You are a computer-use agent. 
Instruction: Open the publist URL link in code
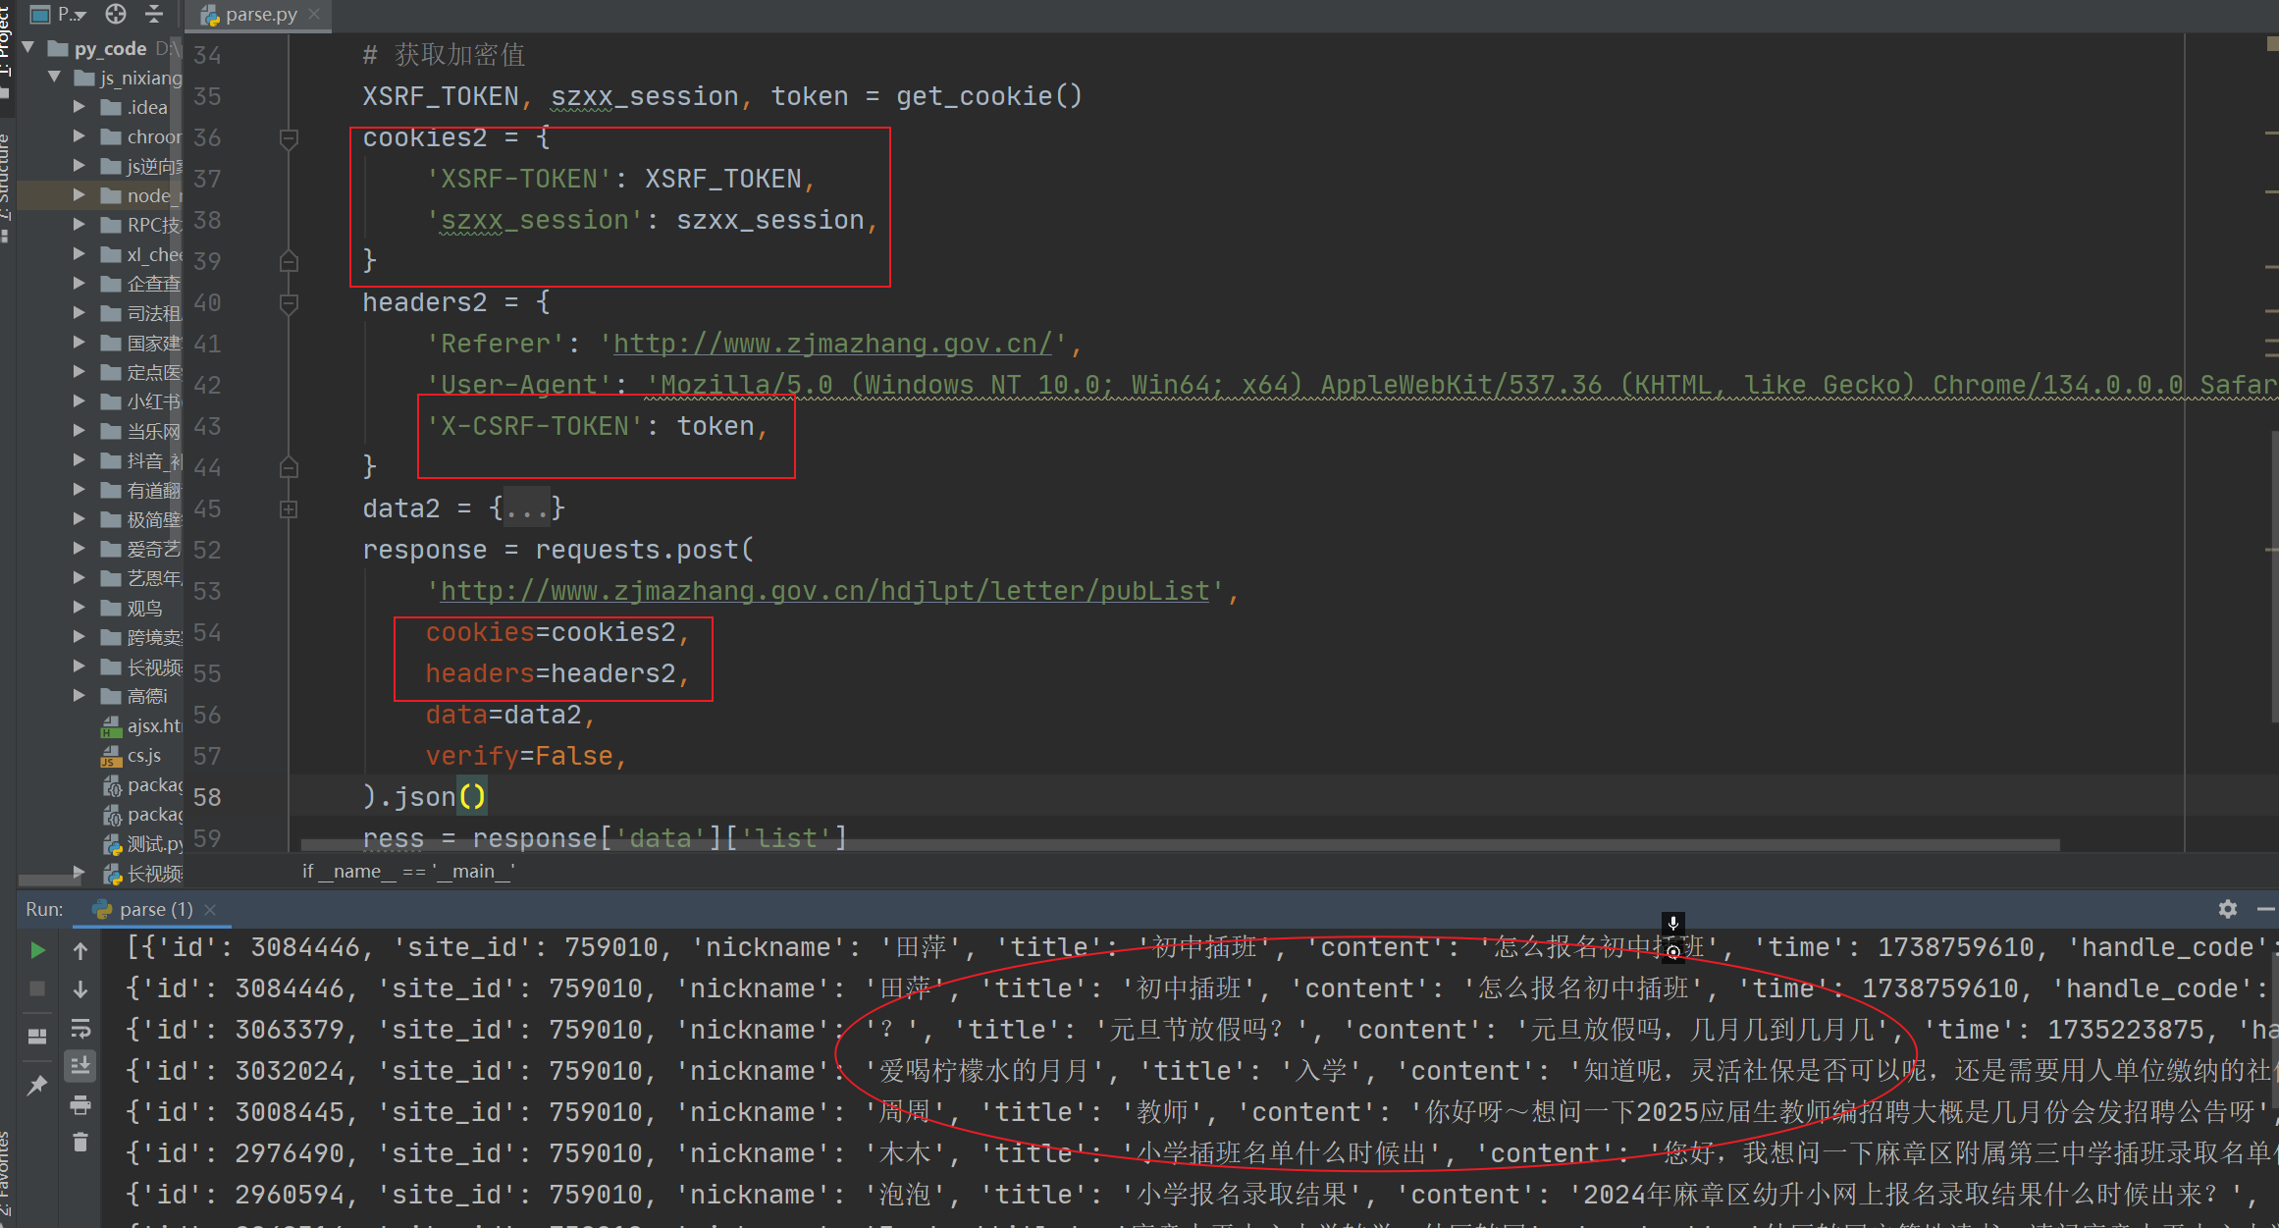pos(823,591)
